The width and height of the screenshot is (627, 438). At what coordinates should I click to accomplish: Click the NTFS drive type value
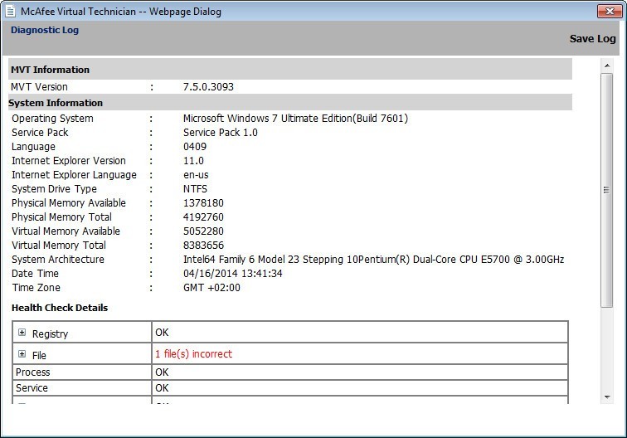pos(195,189)
